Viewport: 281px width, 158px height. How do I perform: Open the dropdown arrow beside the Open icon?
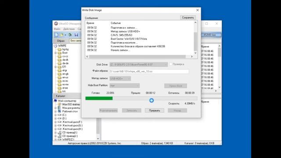click(x=65, y=35)
